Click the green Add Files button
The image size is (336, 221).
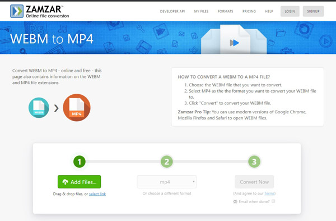click(x=80, y=182)
